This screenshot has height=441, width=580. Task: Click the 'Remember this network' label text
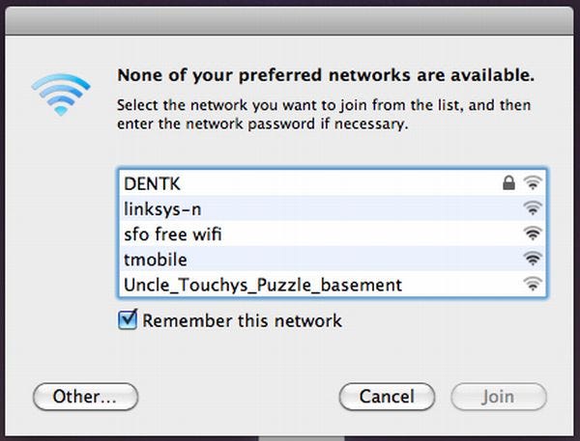coord(242,320)
